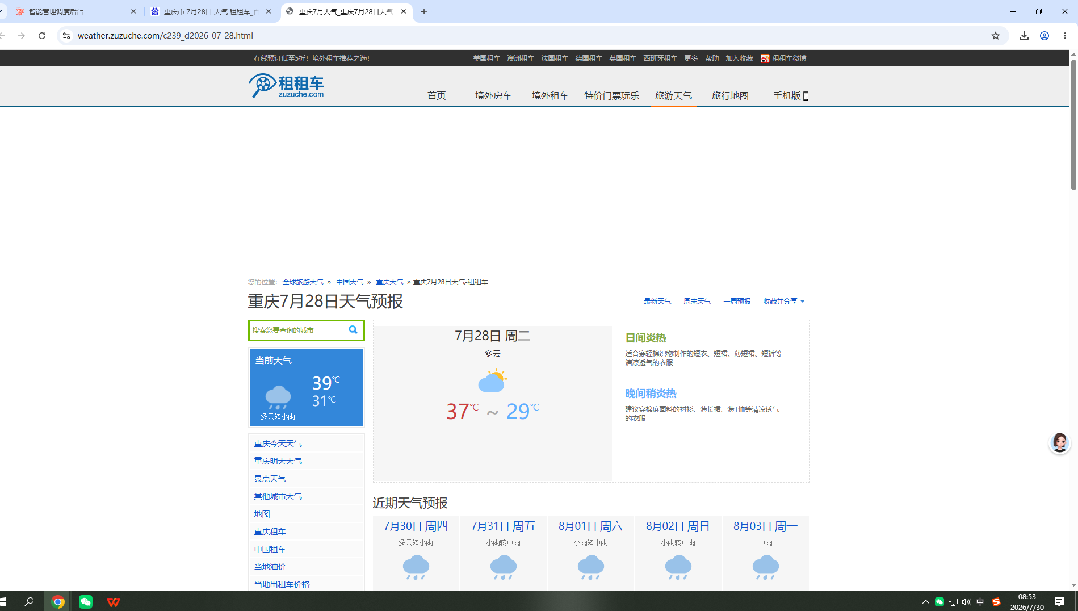Open the 8月02日 周日 forecast
The image size is (1078, 611).
[678, 526]
